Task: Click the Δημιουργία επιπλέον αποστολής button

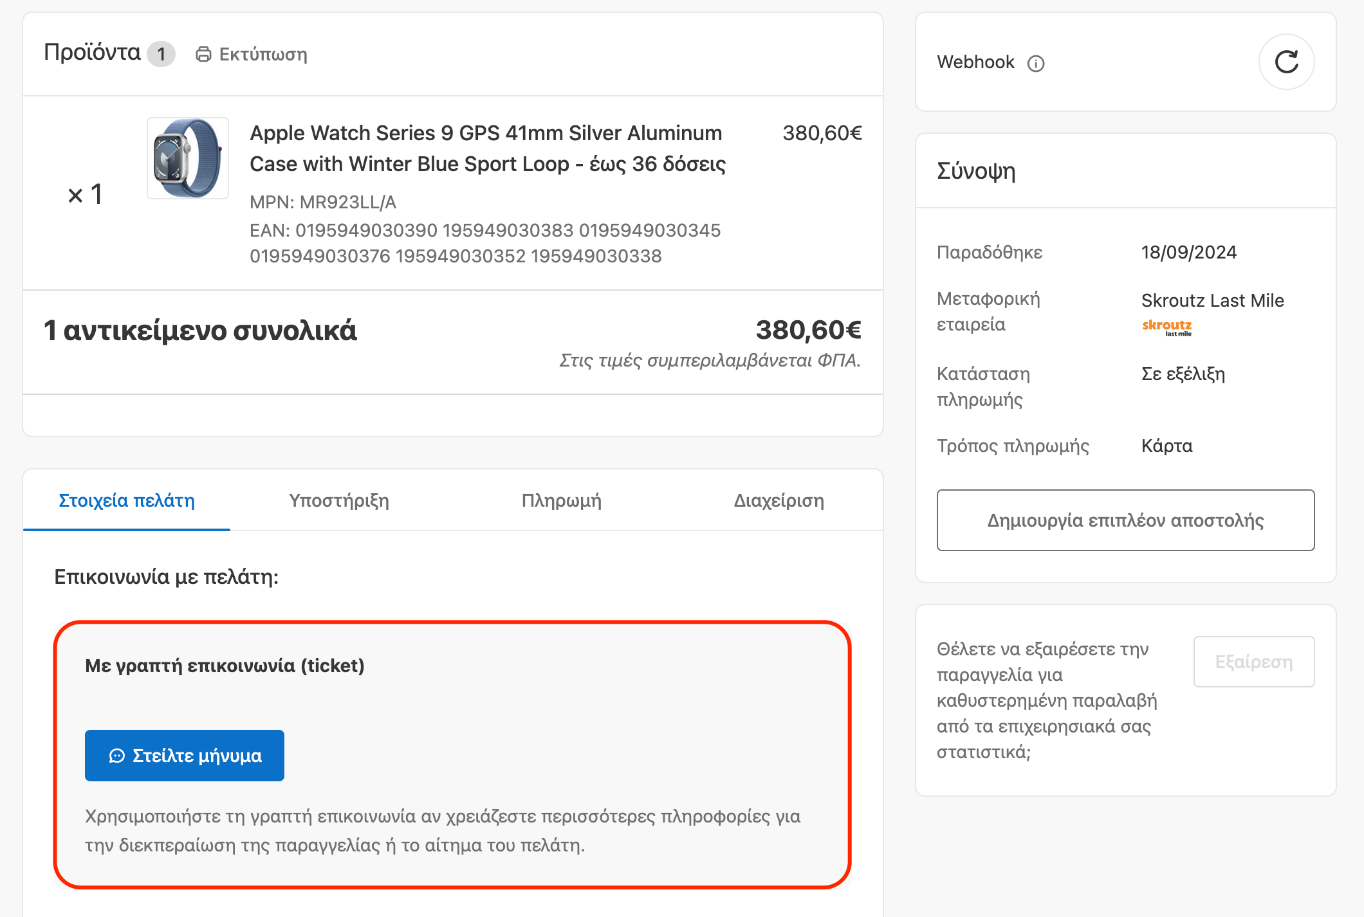Action: tap(1125, 520)
